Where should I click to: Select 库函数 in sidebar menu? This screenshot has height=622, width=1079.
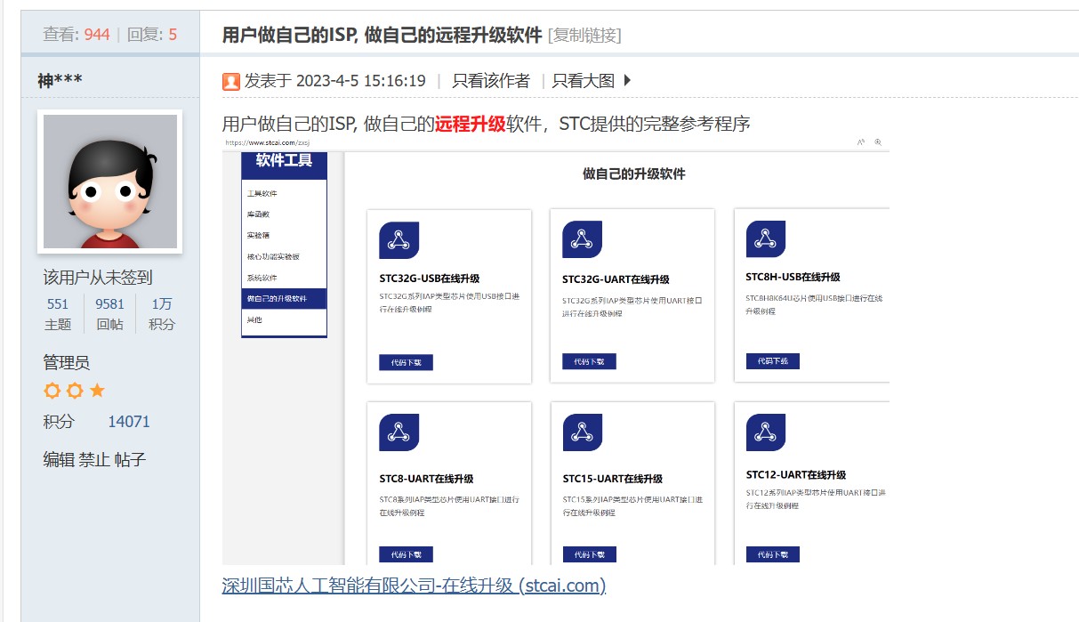click(284, 214)
